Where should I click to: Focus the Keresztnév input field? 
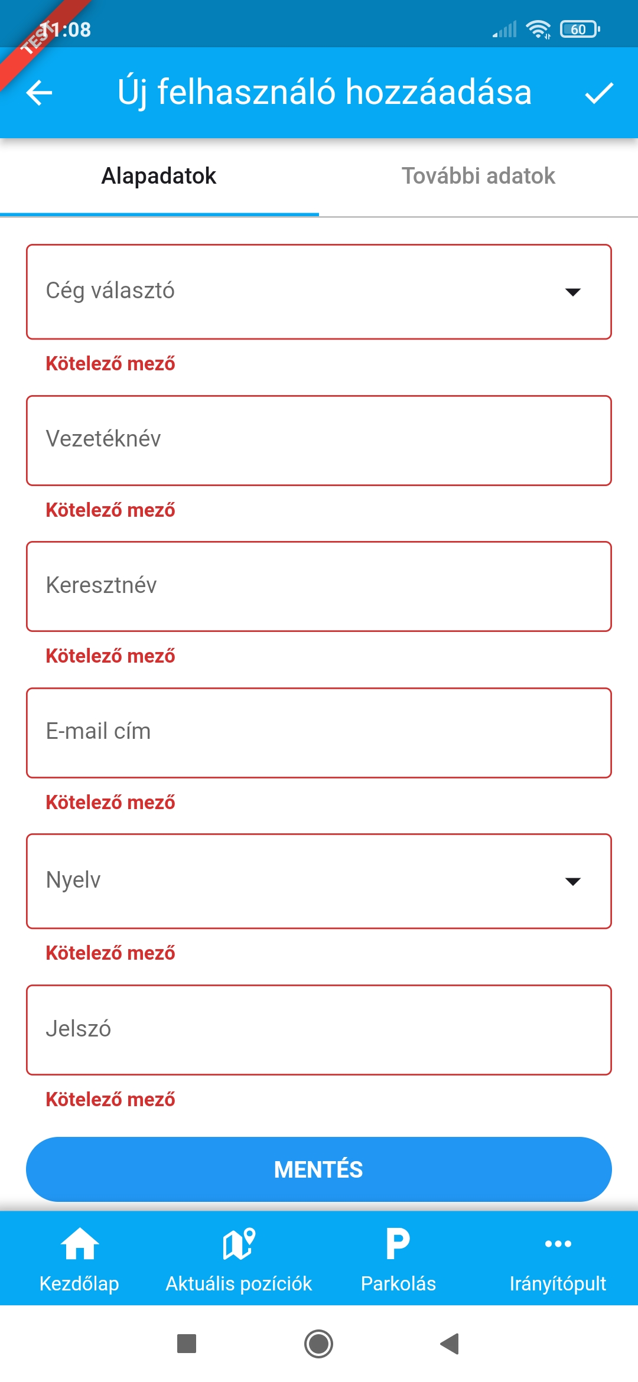click(319, 586)
